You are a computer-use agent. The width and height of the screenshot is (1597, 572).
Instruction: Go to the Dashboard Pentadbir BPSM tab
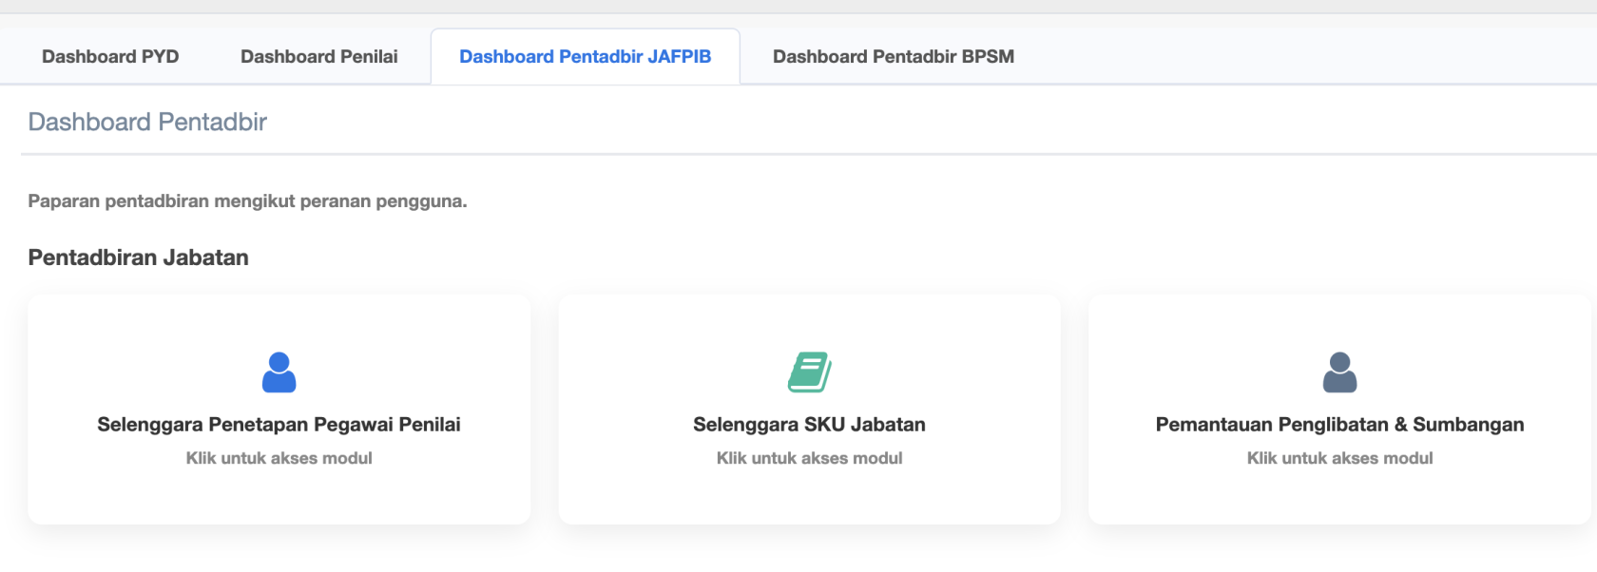click(893, 57)
